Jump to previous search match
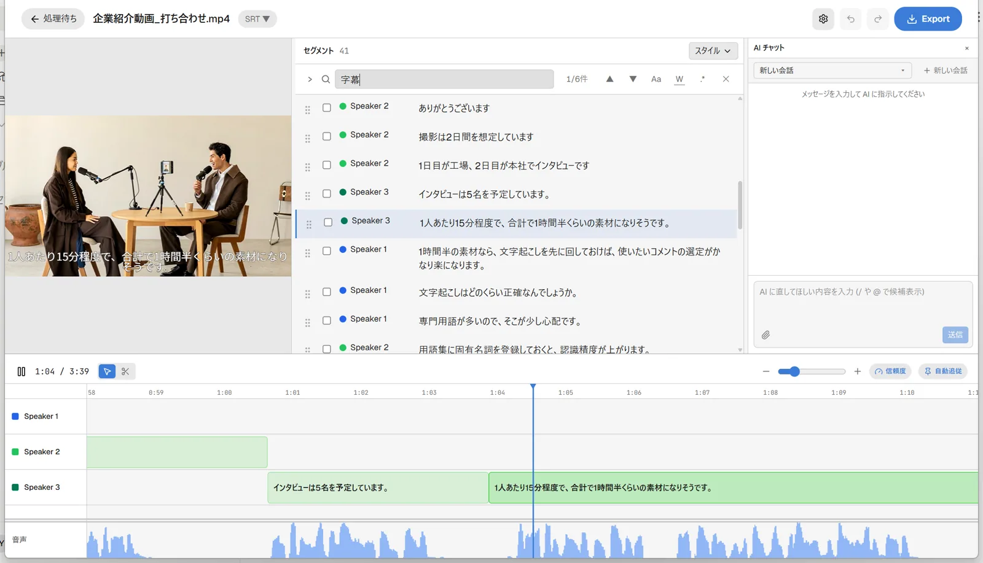The height and width of the screenshot is (563, 983). pos(609,79)
